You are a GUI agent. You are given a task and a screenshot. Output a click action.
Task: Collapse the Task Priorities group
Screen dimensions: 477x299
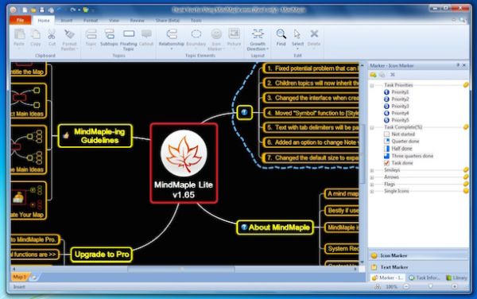(x=372, y=85)
